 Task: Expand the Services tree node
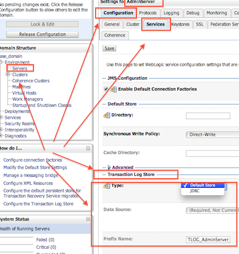(1, 117)
